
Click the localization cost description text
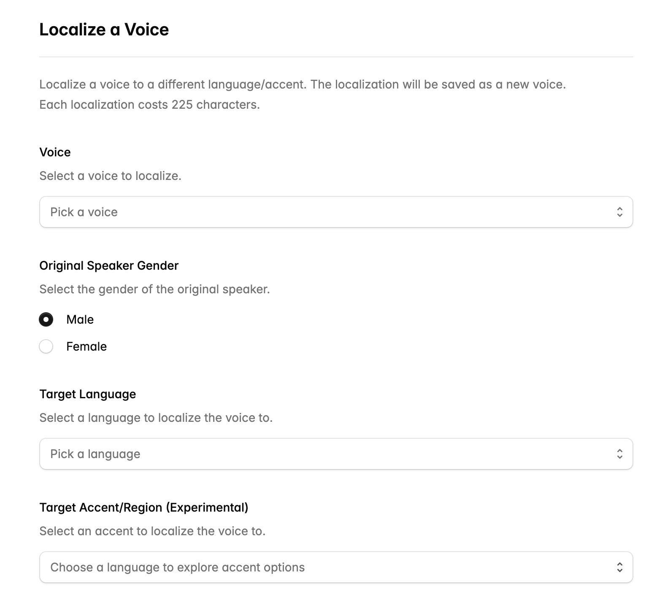coord(149,105)
